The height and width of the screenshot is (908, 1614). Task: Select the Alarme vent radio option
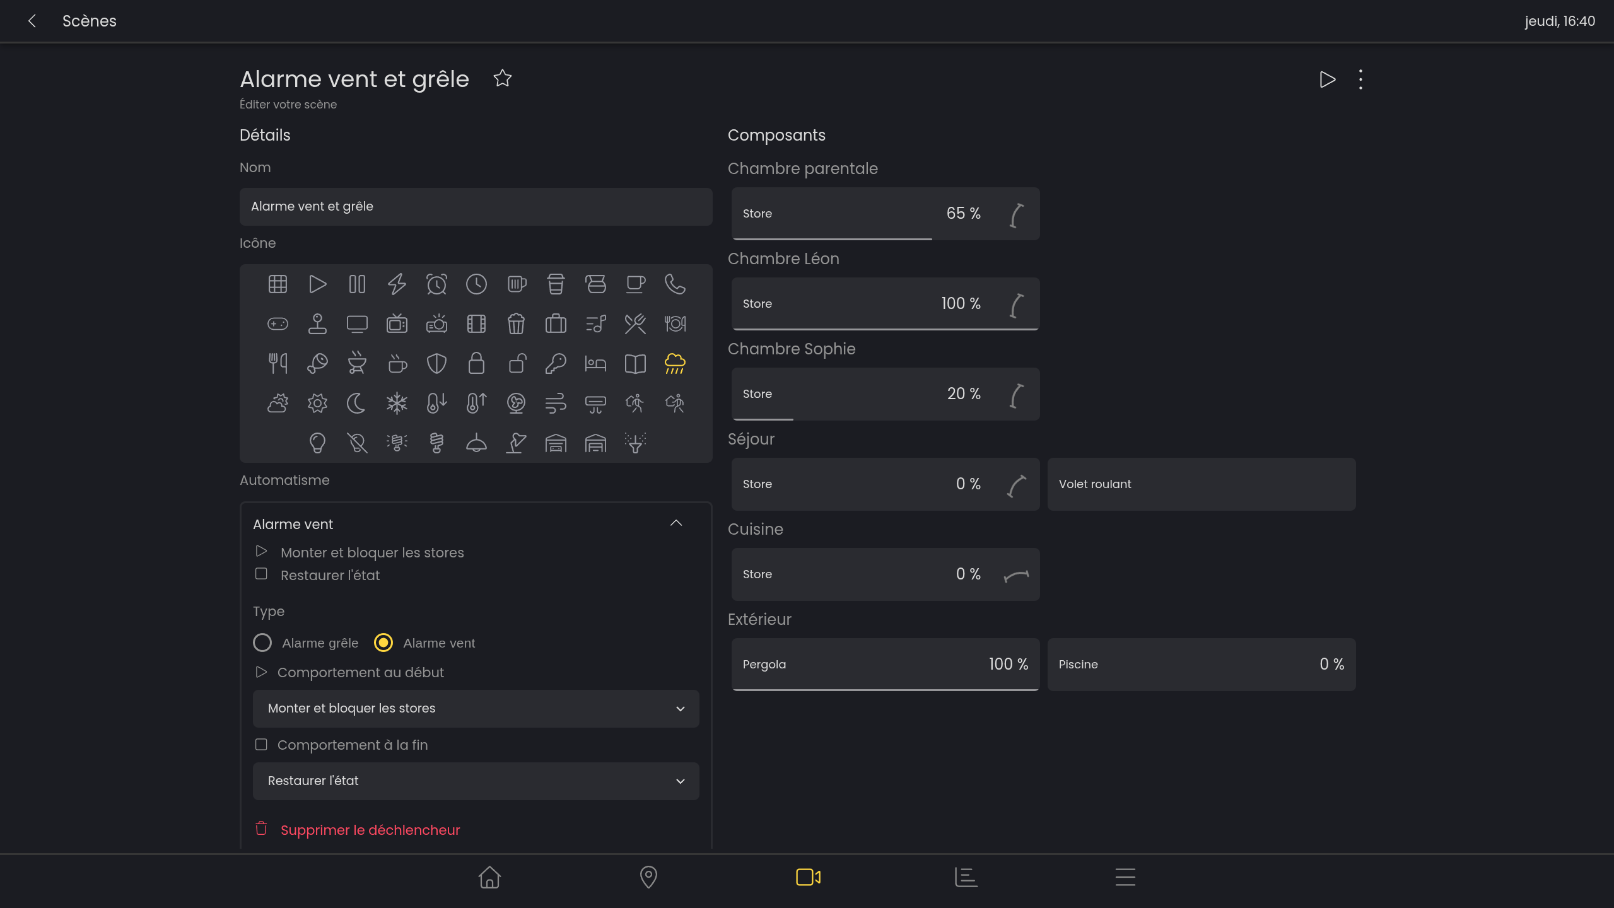(x=383, y=643)
